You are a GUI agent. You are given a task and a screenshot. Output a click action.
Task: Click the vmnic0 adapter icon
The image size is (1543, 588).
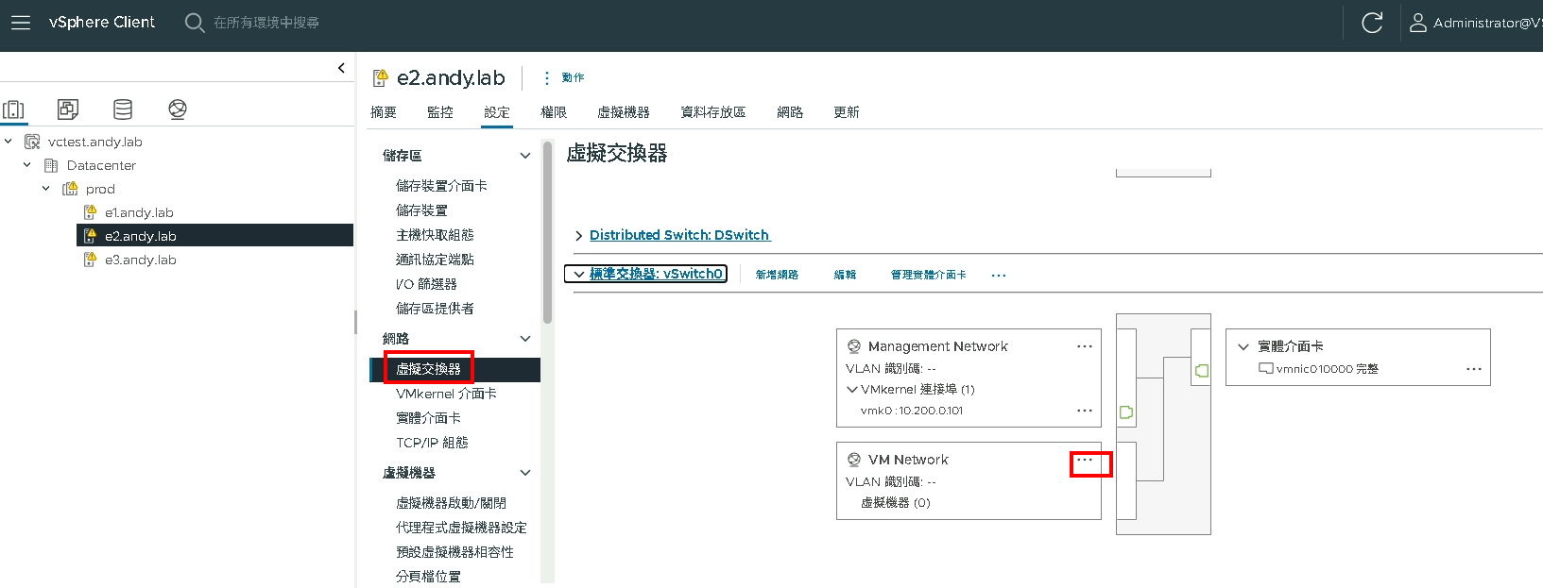1266,369
